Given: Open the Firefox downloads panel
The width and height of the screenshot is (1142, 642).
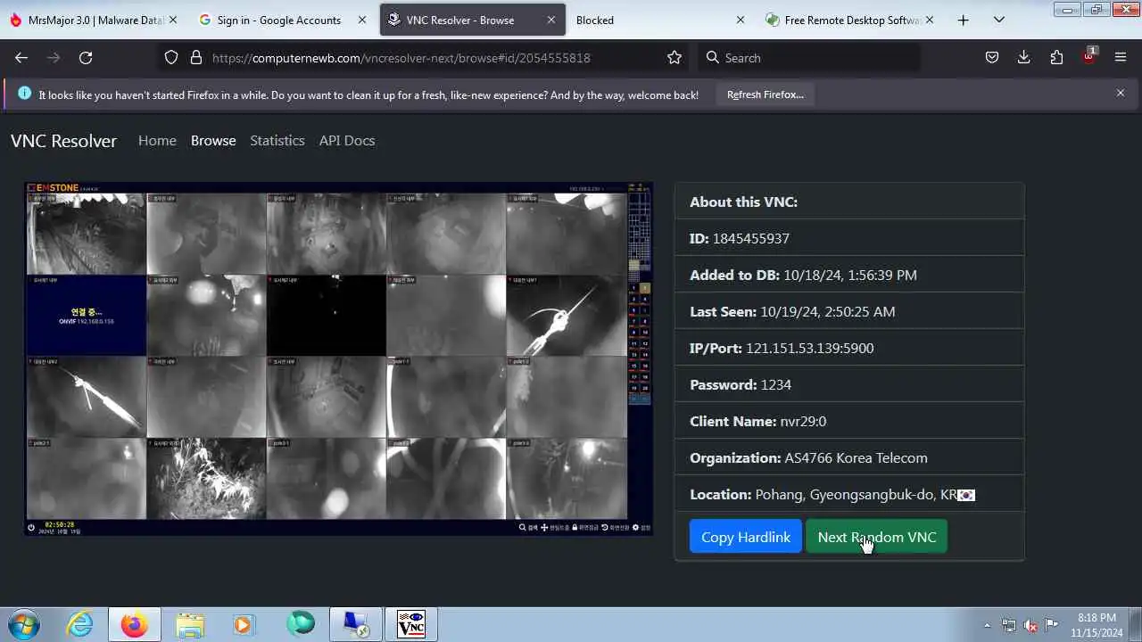Looking at the screenshot, I should (x=1023, y=57).
